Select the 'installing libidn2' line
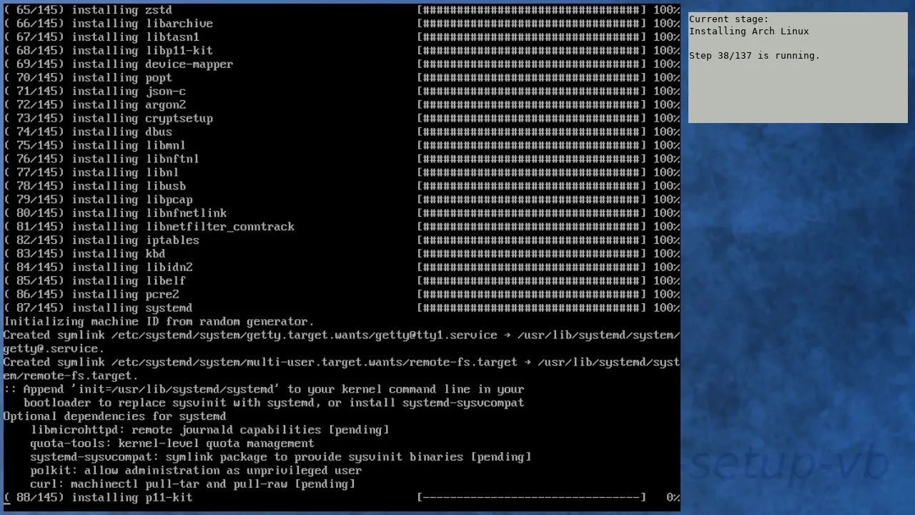915x515 pixels. tap(342, 268)
